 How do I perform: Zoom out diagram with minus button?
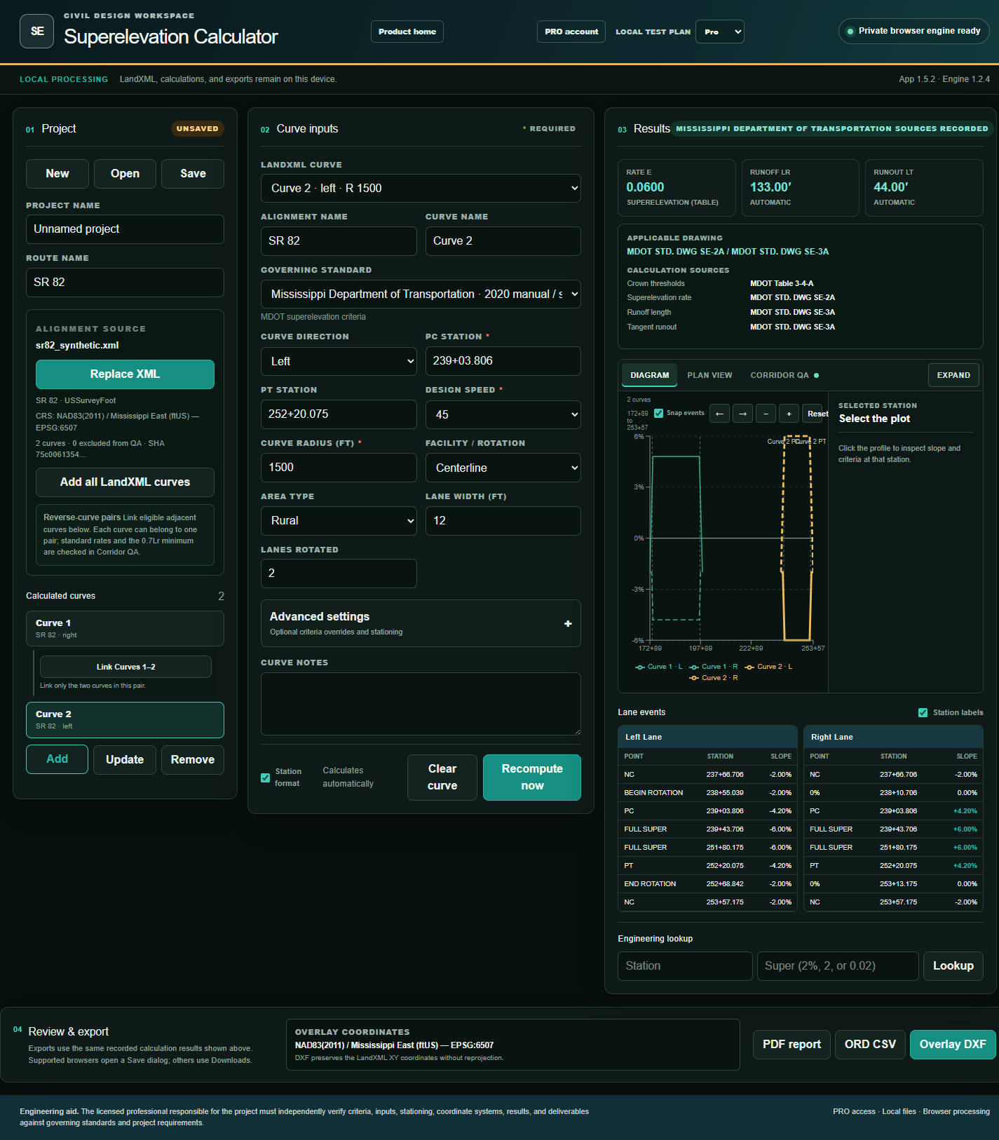(766, 414)
